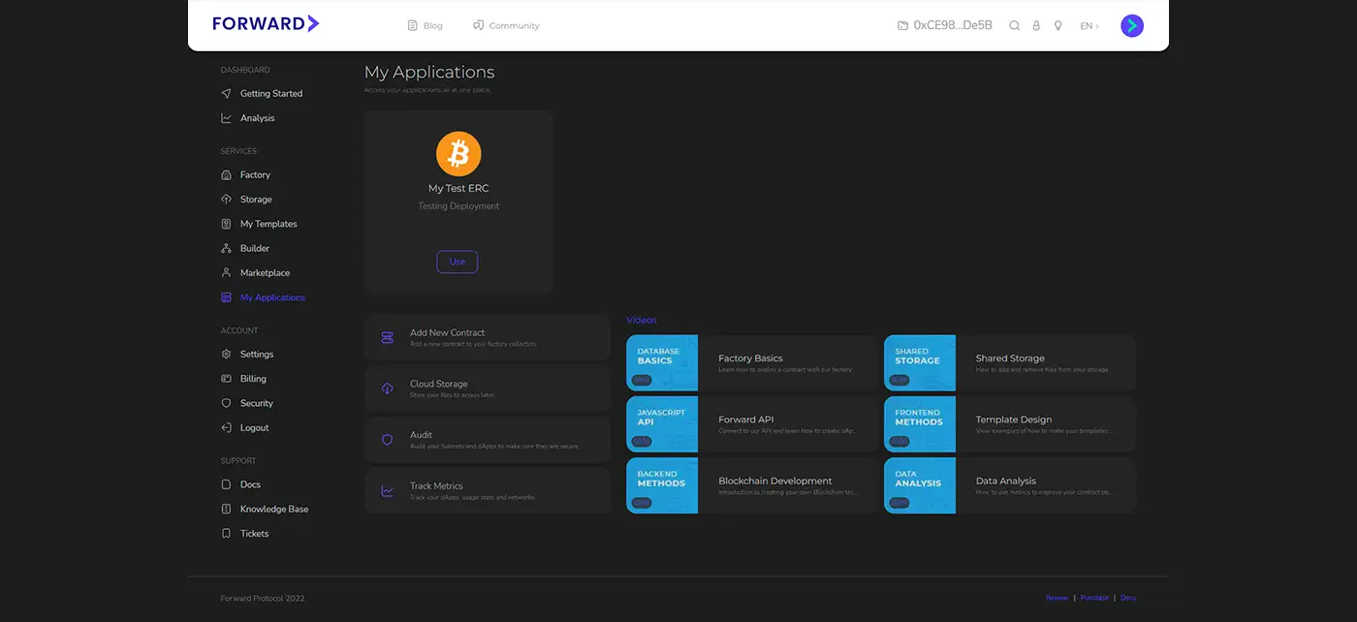Click the Forward logo in the header

[266, 24]
